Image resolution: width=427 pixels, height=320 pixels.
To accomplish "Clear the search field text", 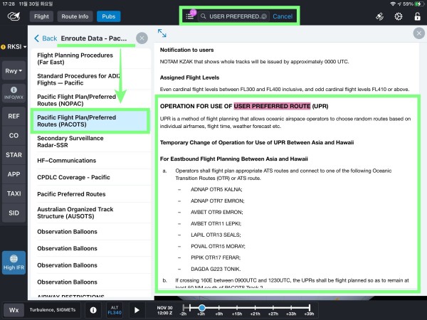I will tap(264, 16).
